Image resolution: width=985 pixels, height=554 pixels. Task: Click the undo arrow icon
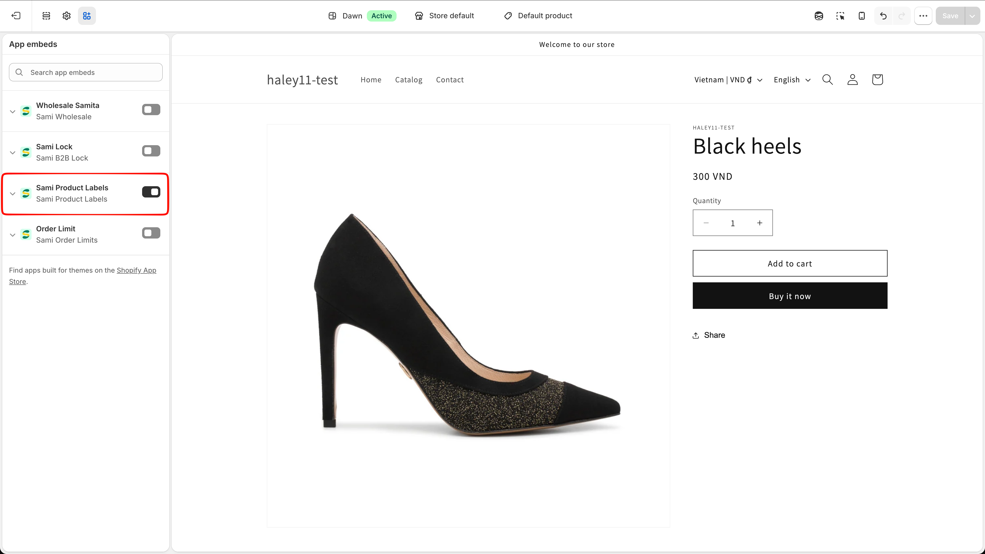883,16
